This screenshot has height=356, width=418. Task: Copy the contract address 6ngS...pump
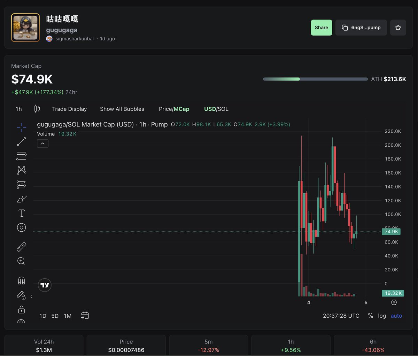361,28
